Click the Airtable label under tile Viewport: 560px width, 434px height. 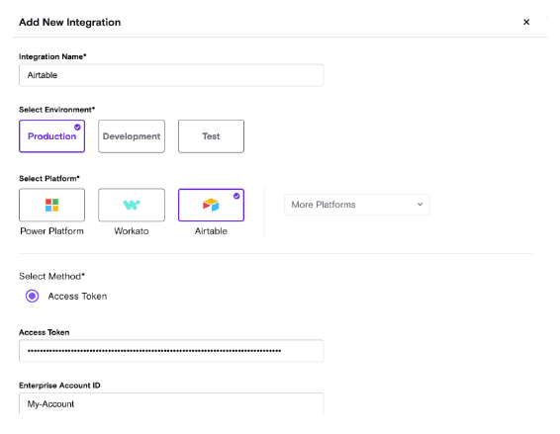(x=211, y=231)
